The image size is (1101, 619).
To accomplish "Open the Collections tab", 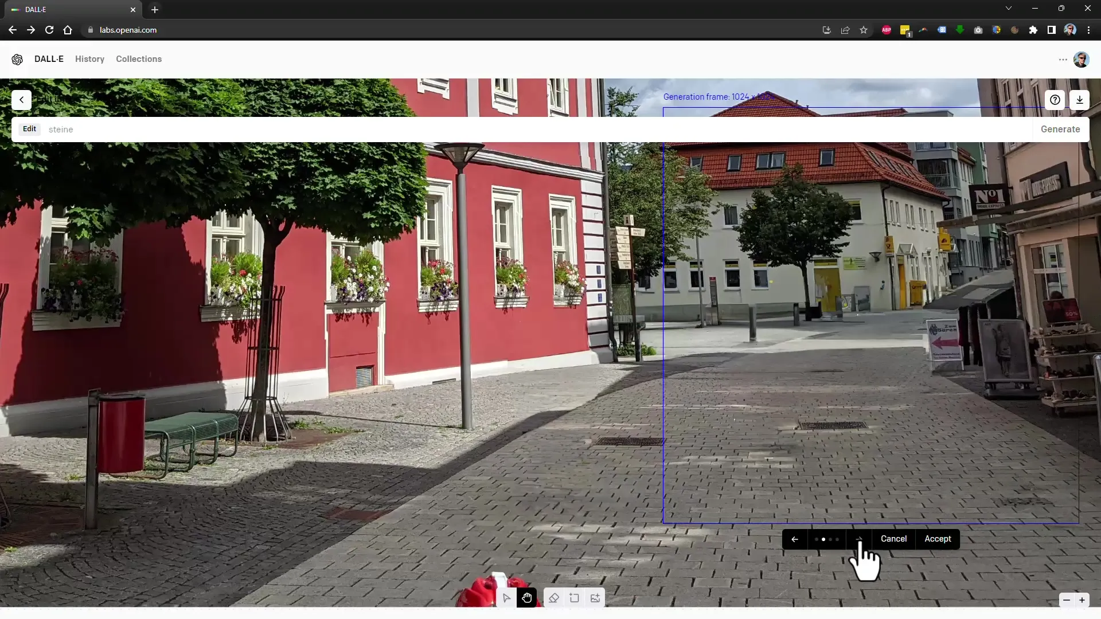I will [138, 59].
